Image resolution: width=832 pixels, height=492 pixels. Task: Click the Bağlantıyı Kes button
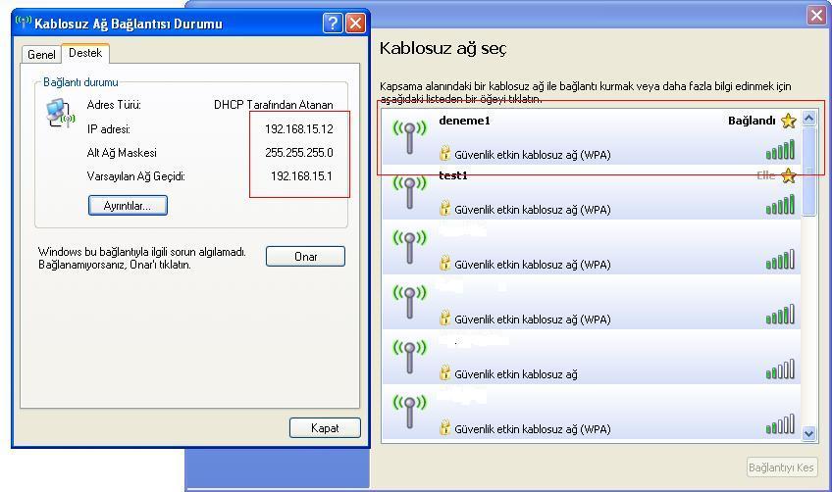(781, 467)
